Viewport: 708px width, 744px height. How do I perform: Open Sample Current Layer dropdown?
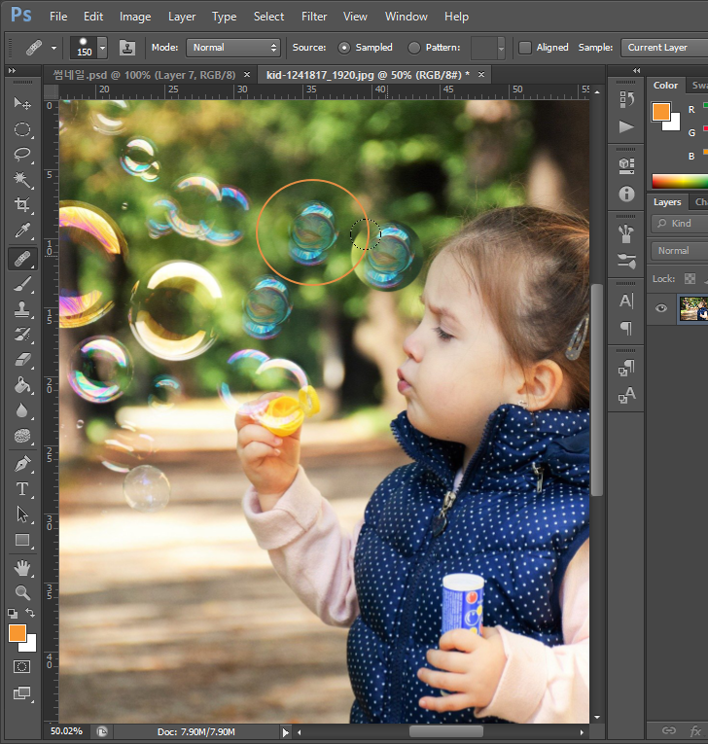tap(664, 48)
